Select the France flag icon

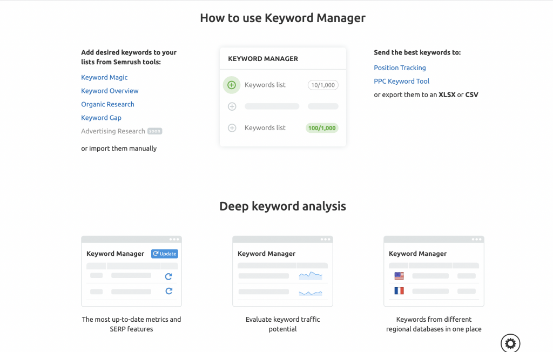[399, 290]
